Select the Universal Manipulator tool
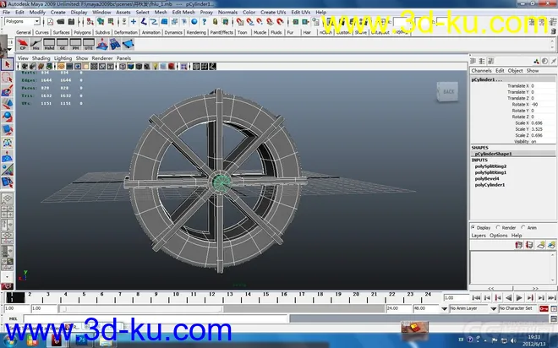 [x=7, y=144]
